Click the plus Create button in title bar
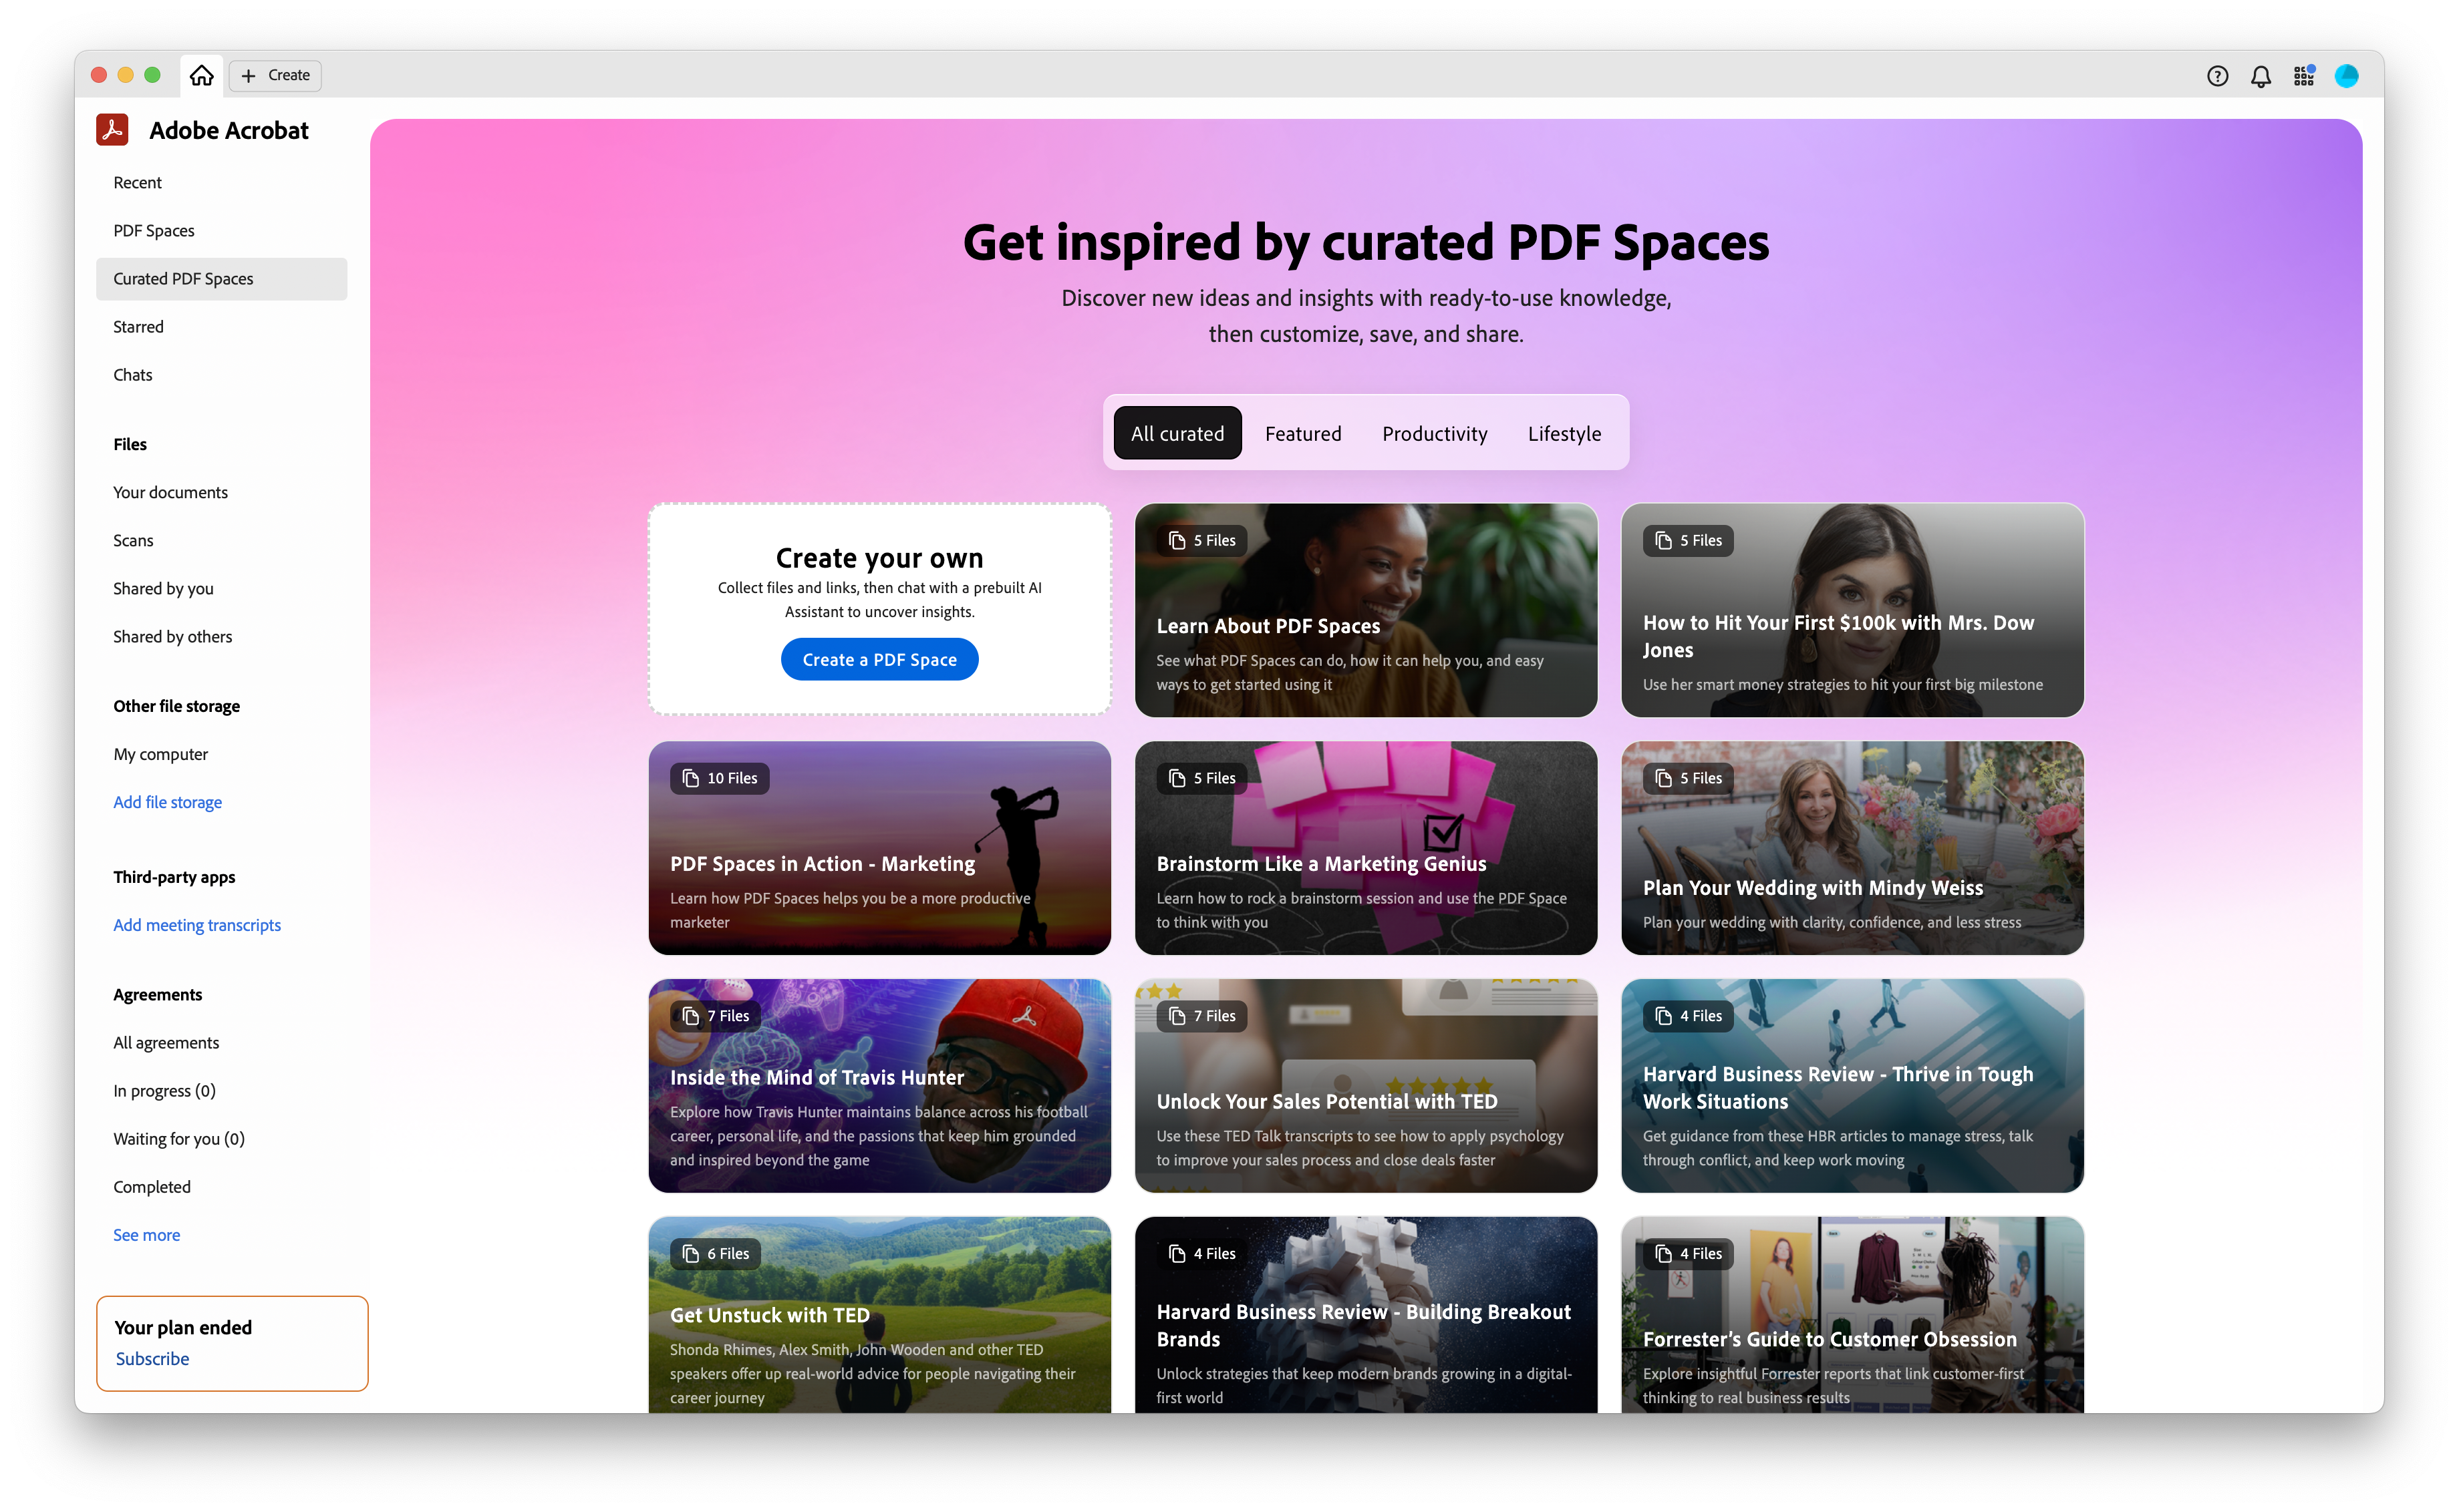The height and width of the screenshot is (1512, 2459). tap(275, 75)
